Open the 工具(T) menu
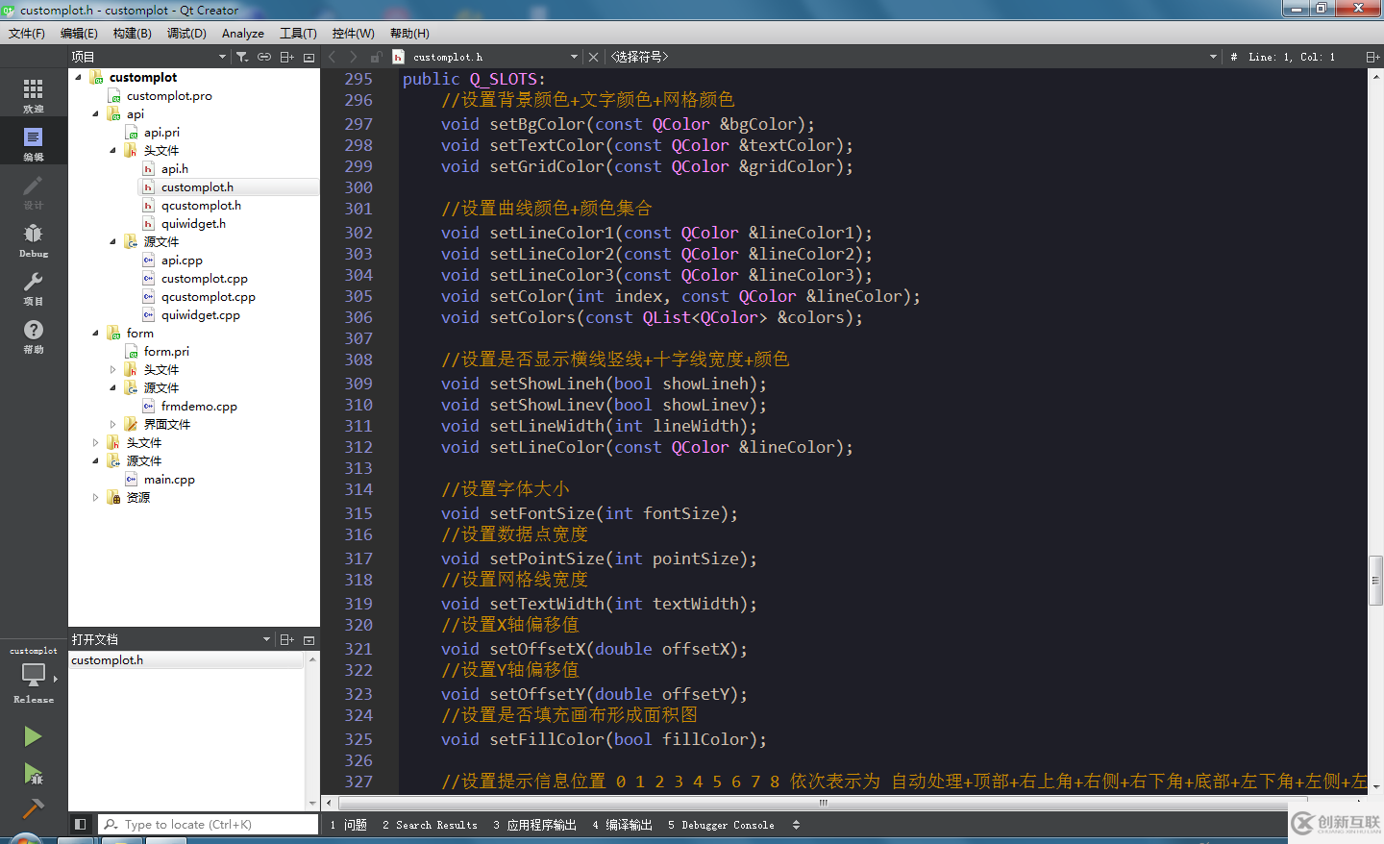This screenshot has height=844, width=1384. (x=298, y=33)
